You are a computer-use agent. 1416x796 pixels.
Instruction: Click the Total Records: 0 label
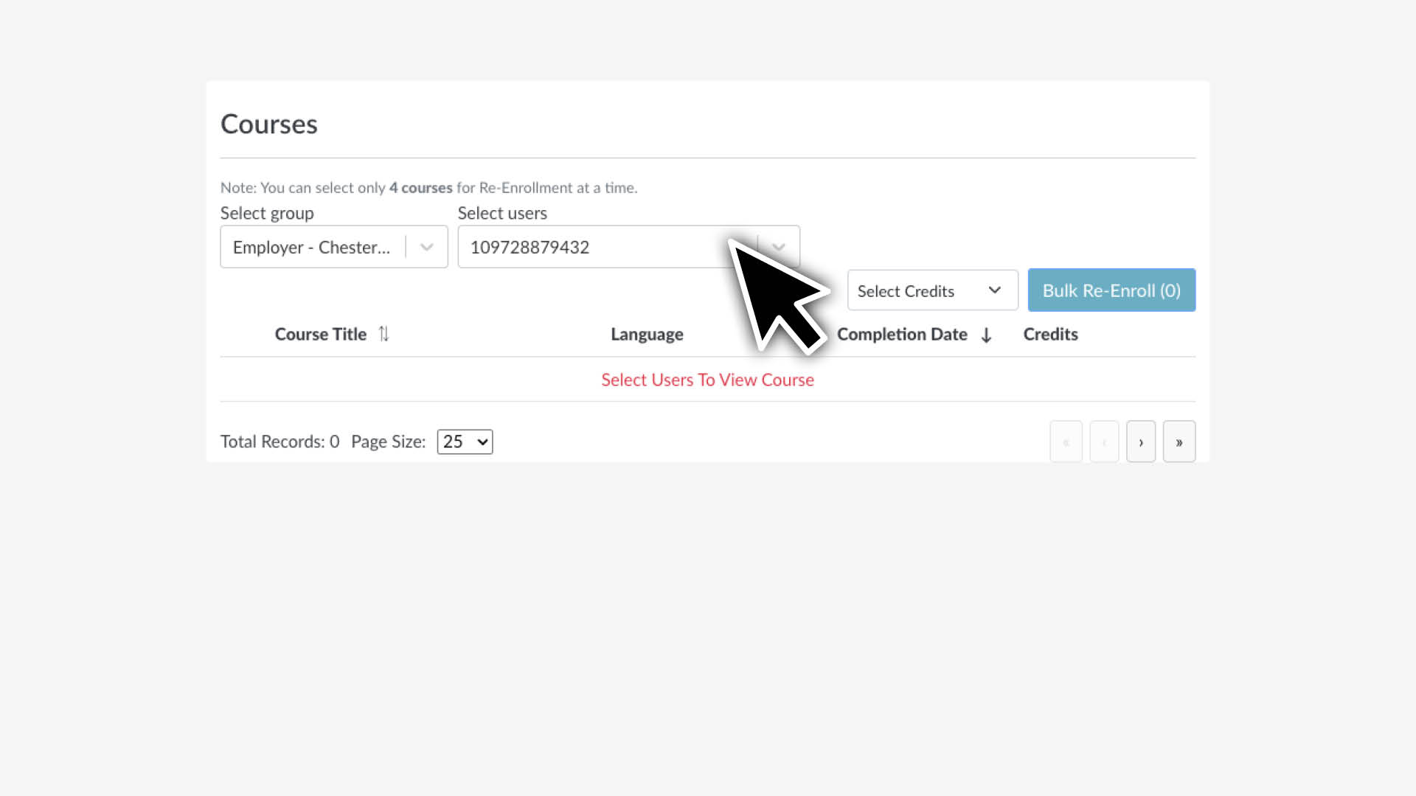[280, 442]
